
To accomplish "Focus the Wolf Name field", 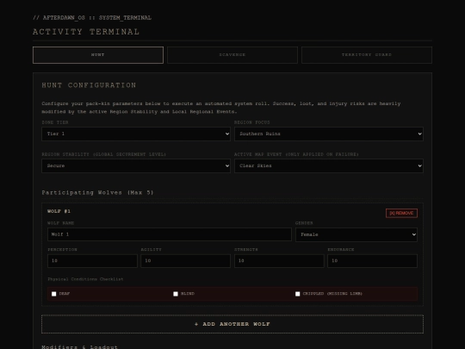I will 170,234.
